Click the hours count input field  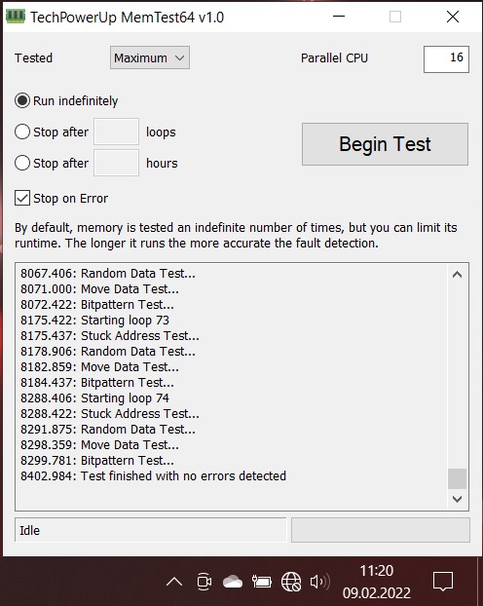tap(116, 163)
